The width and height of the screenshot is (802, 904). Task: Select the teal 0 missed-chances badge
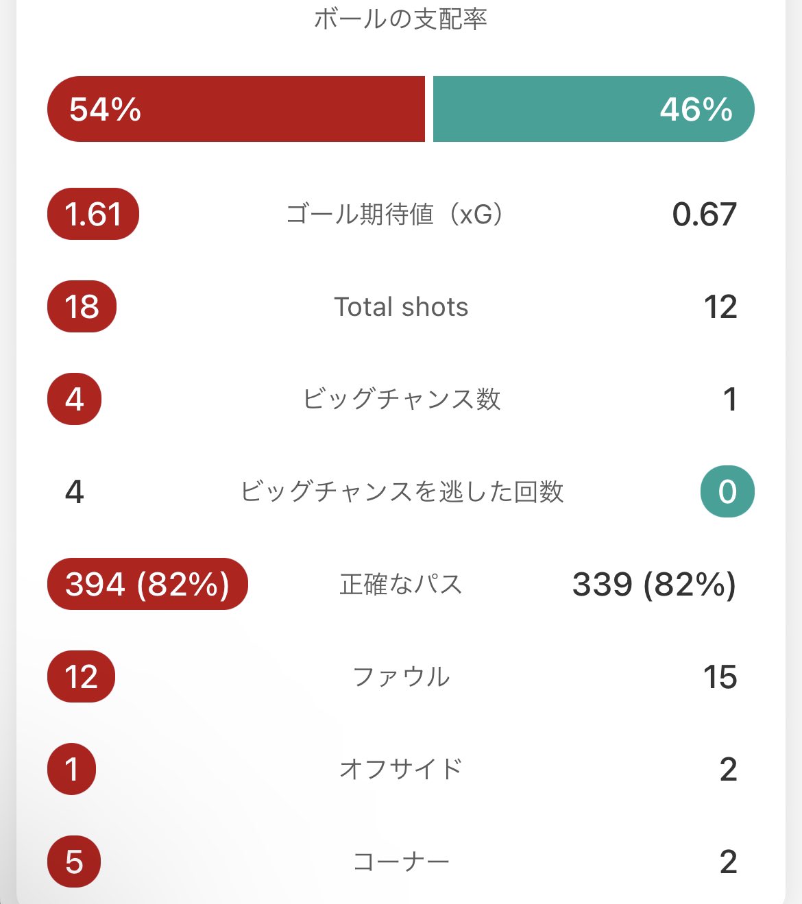click(727, 491)
